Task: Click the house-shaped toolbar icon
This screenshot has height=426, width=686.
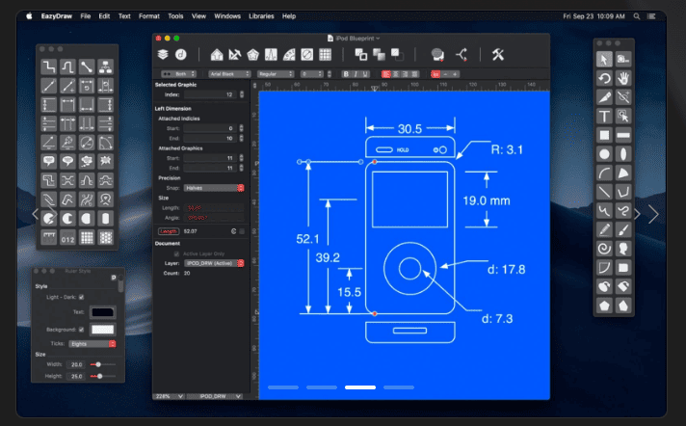Action: 217,55
